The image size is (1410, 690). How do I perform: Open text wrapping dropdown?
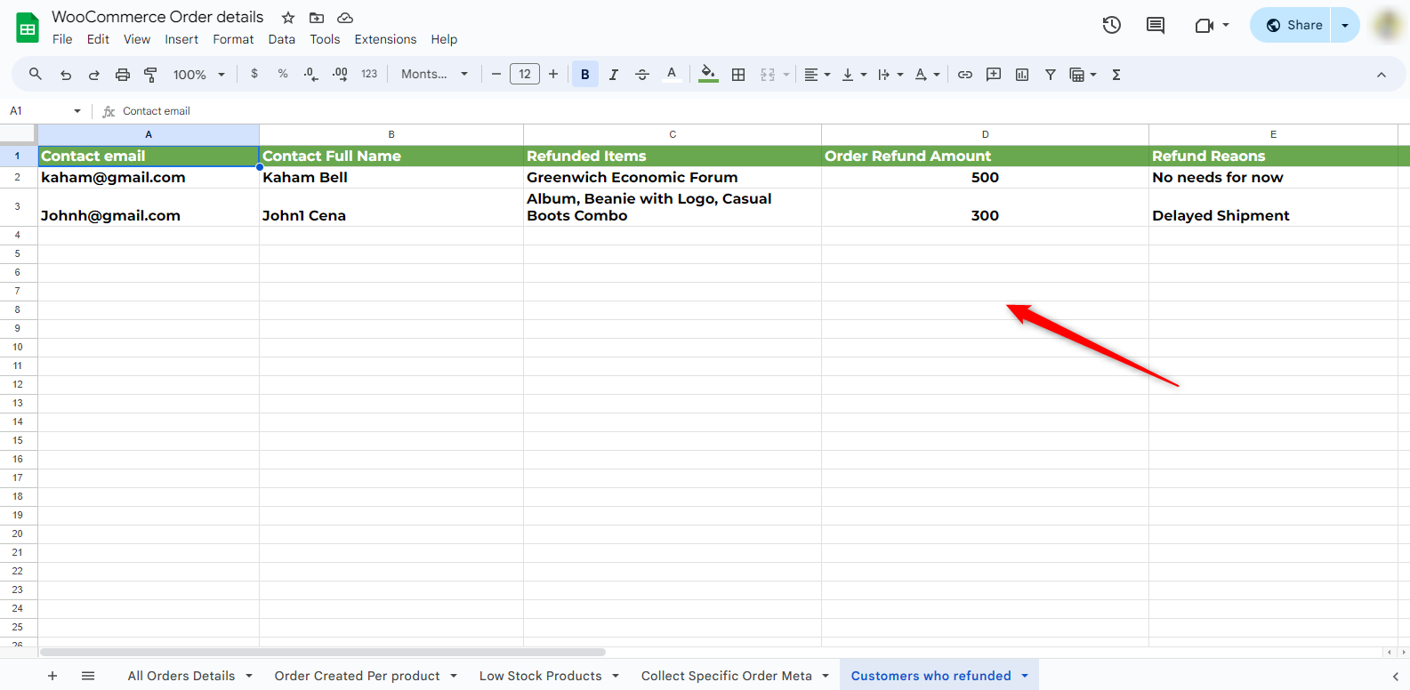click(890, 75)
